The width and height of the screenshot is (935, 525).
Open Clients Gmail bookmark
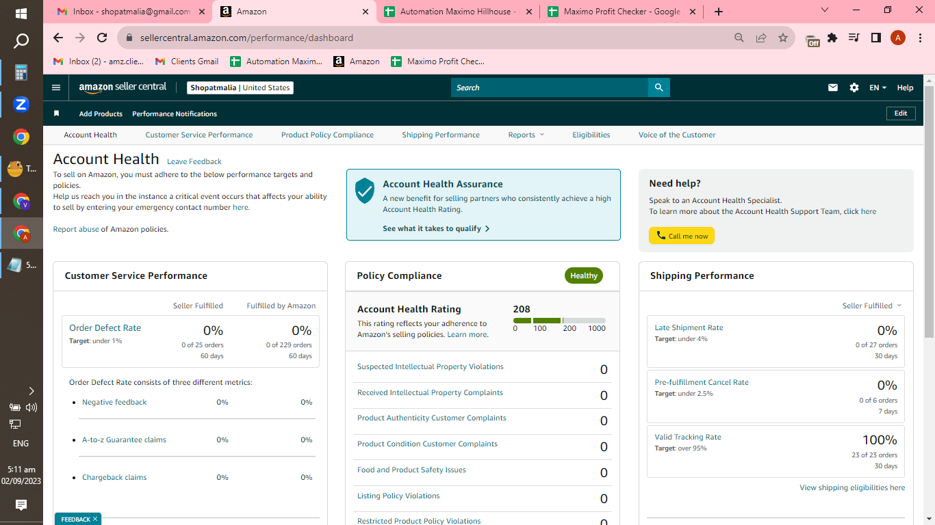point(187,62)
